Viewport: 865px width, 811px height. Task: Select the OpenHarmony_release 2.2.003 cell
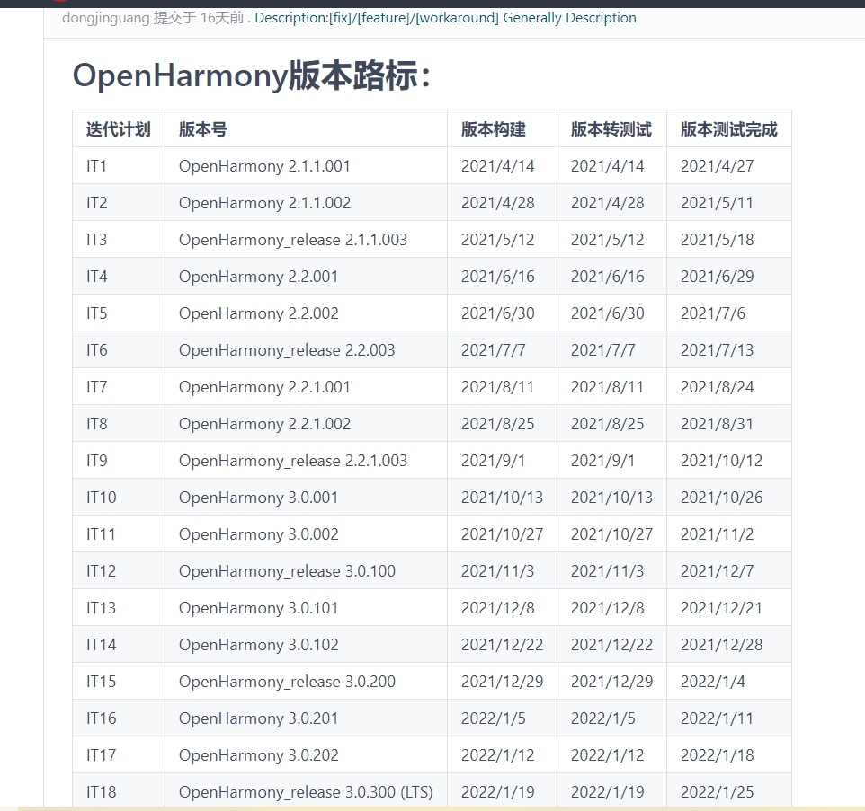pos(287,350)
